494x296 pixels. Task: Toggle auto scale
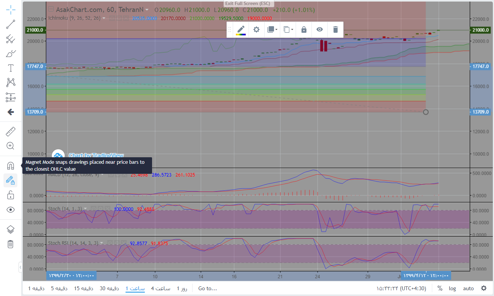coord(469,288)
